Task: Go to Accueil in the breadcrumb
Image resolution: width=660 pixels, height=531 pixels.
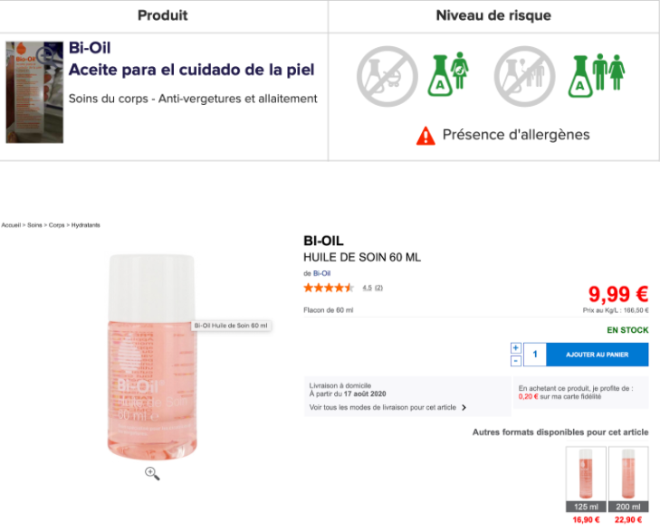Action: 11,225
